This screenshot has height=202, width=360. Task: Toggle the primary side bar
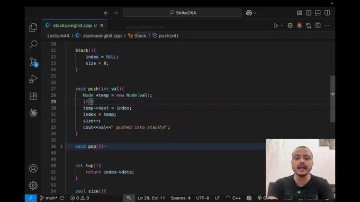click(309, 13)
